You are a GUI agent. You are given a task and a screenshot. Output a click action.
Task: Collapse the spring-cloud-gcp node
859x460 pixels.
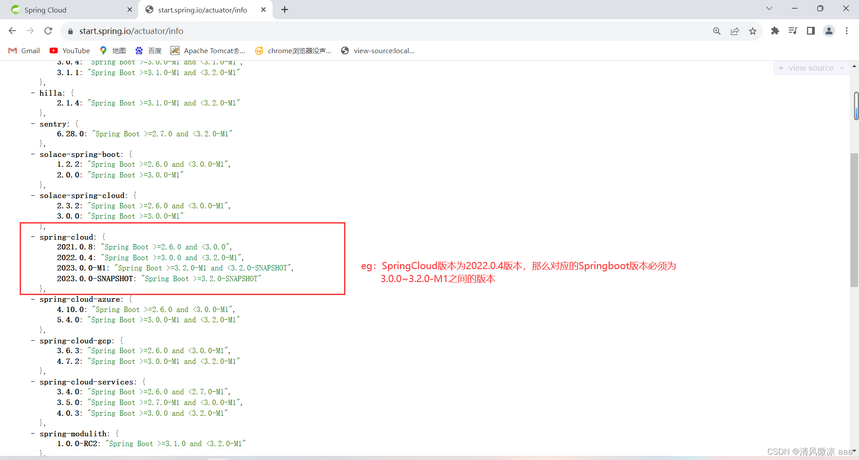33,341
